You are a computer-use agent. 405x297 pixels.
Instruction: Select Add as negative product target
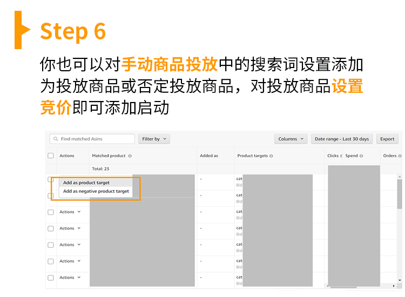[96, 191]
